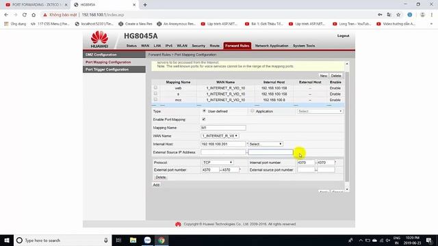Click the Huawei logo

point(99,40)
